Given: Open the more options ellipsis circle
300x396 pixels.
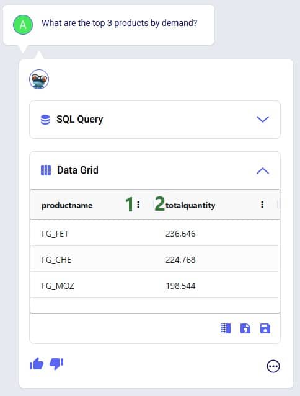Looking at the screenshot, I should point(273,366).
